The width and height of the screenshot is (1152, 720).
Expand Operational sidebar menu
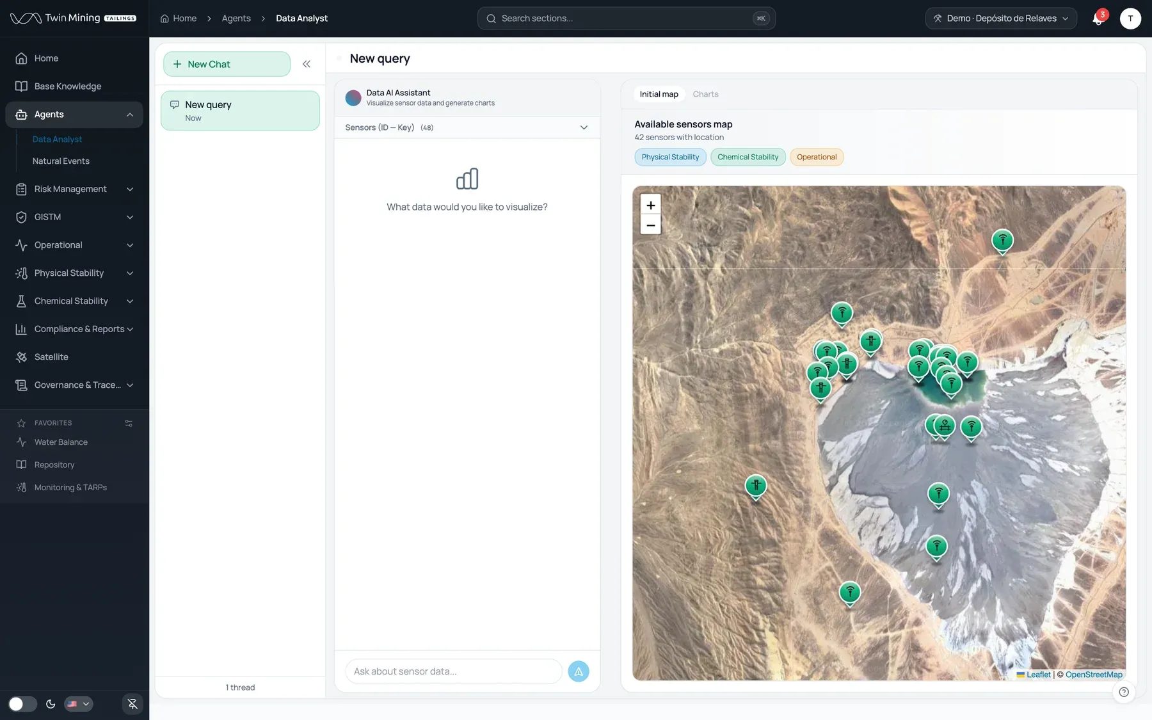click(74, 245)
